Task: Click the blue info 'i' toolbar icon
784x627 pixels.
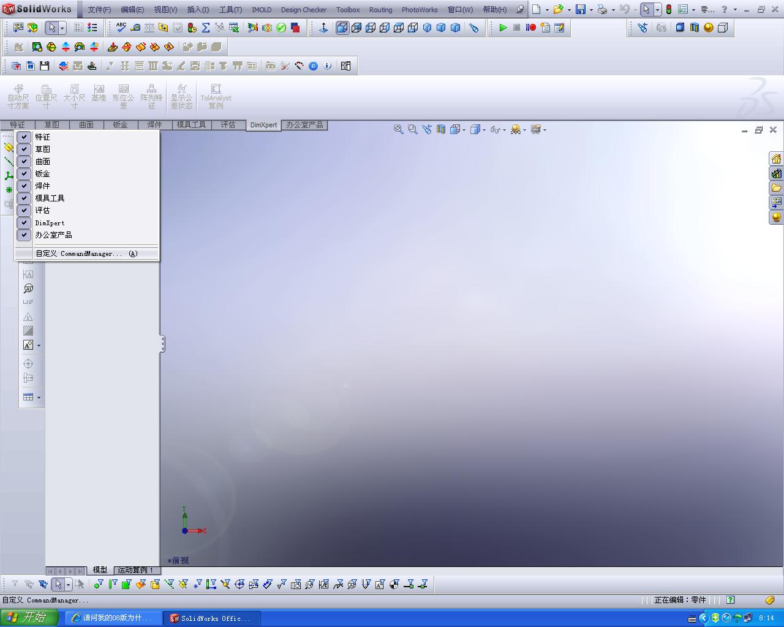Action: [x=327, y=66]
